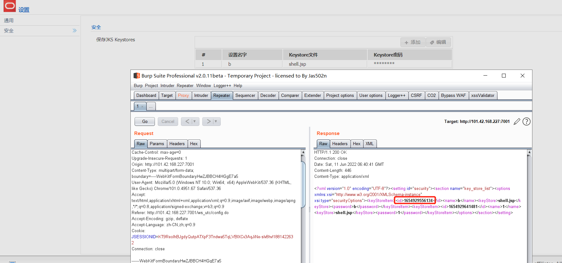The image size is (562, 263).
Task: Switch to the Comparer tab
Action: click(x=290, y=96)
